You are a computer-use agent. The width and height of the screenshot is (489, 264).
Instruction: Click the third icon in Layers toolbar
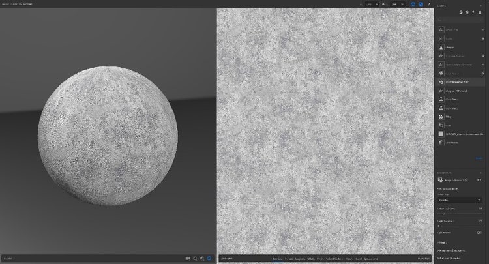click(x=474, y=12)
